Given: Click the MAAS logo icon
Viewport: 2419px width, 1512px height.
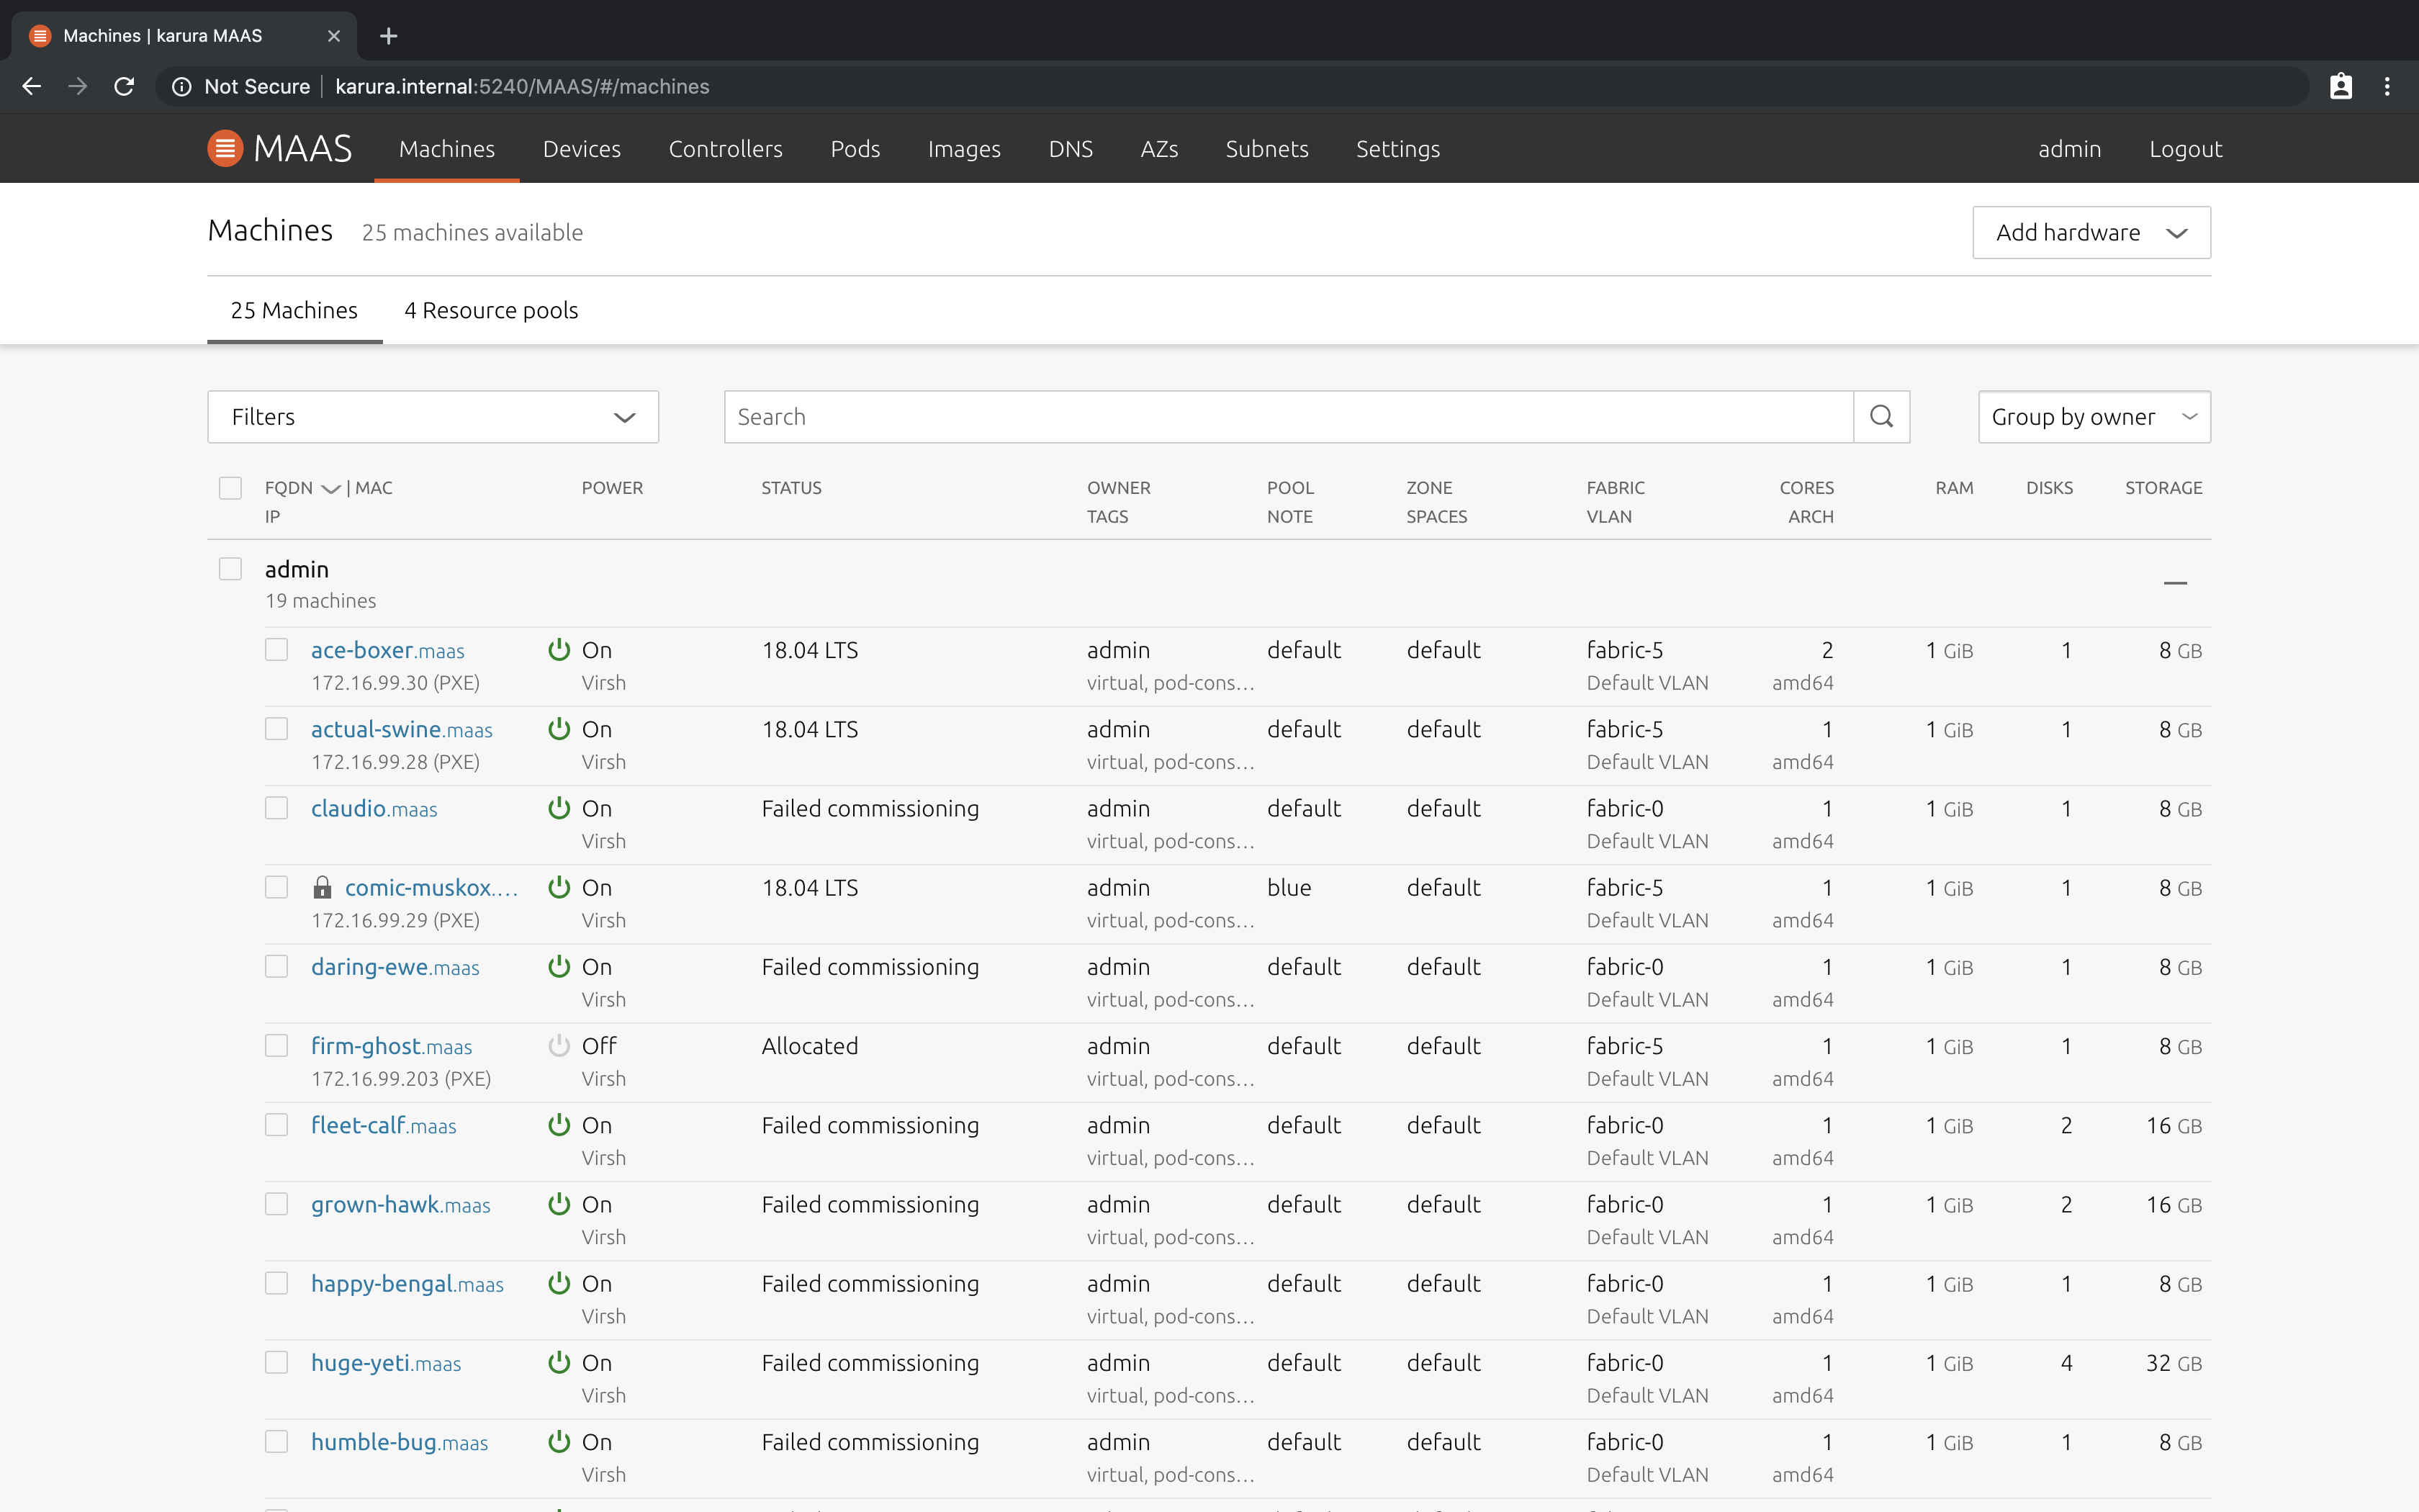Looking at the screenshot, I should tap(225, 149).
